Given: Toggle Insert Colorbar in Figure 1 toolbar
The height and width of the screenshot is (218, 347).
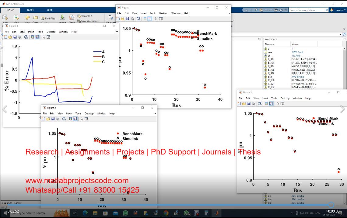Looking at the screenshot, I should click(145, 19).
